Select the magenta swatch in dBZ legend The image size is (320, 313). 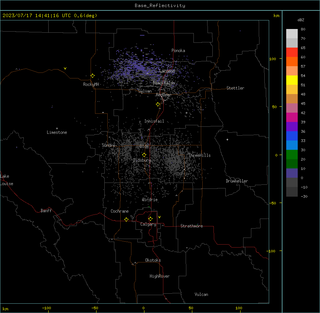(x=292, y=117)
